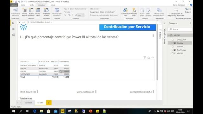
Task: Open the Resumen predeterminado dropdown
Action: tap(104, 15)
